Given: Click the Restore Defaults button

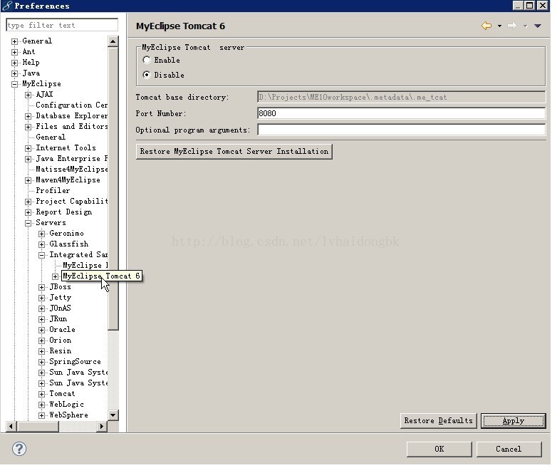Looking at the screenshot, I should tap(438, 421).
